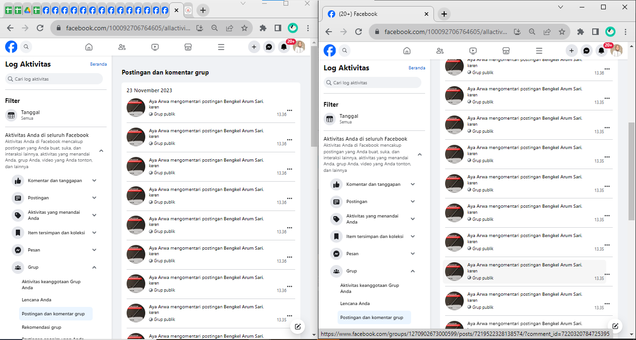636x340 pixels.
Task: Click share page icon in left address bar
Action: [230, 28]
